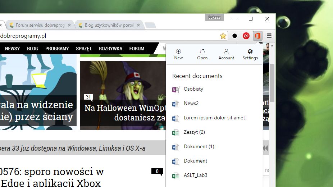Viewport: 333px width, 187px height.
Task: Click the Excel icon beside ASLT_Lab3
Action: pyautogui.click(x=175, y=176)
